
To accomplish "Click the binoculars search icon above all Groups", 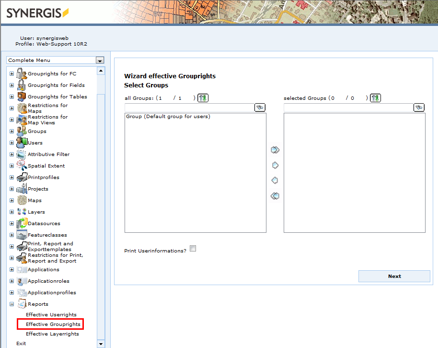I will [259, 108].
